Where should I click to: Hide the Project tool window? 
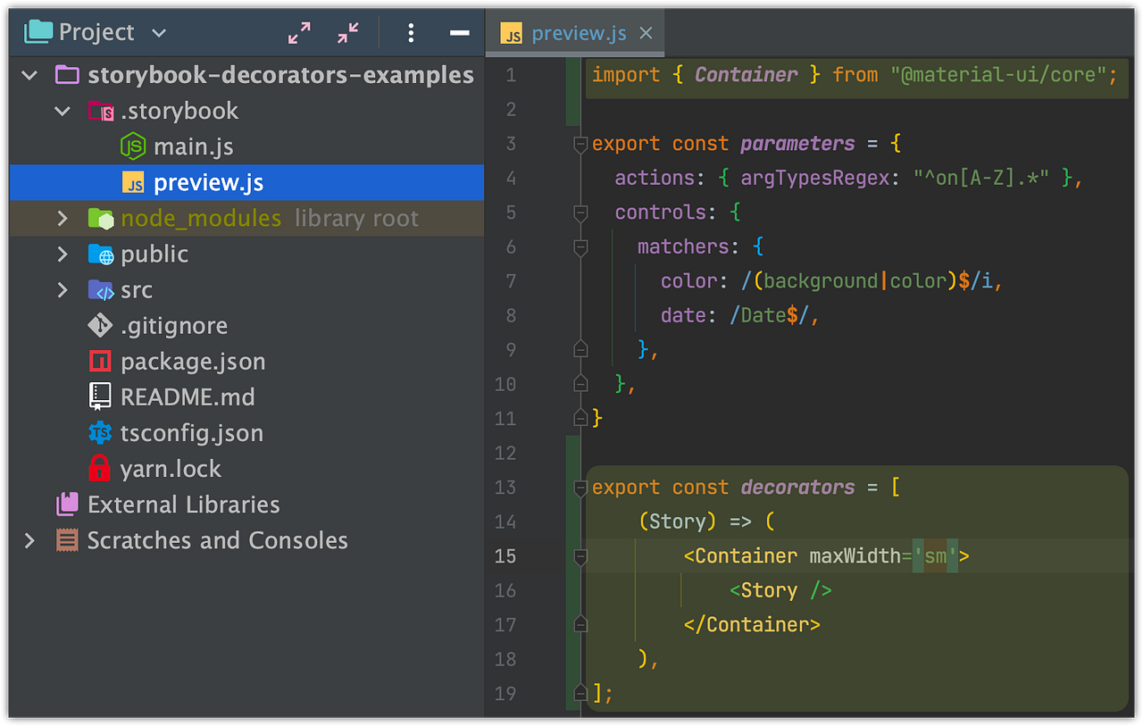pyautogui.click(x=459, y=32)
